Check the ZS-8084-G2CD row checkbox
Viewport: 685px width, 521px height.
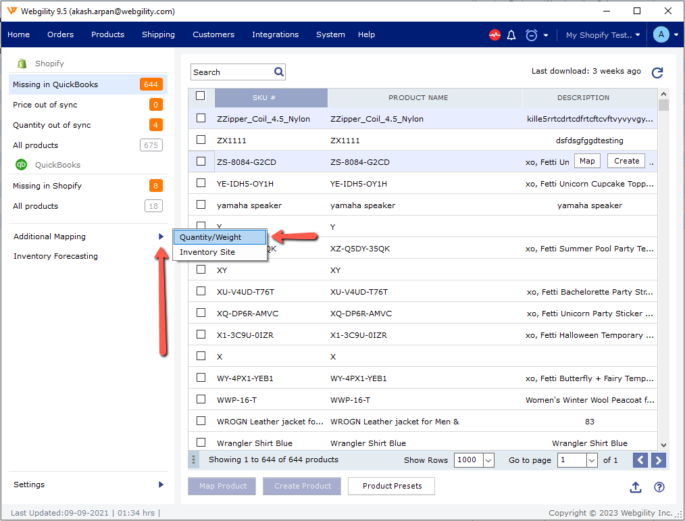(x=201, y=162)
